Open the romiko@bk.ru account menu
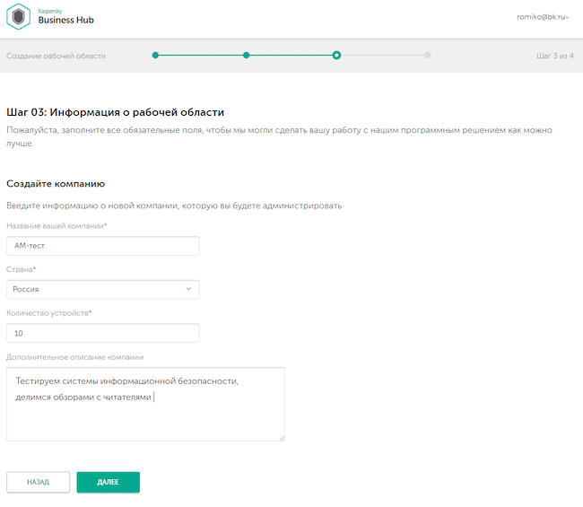This screenshot has width=583, height=507. tap(543, 17)
